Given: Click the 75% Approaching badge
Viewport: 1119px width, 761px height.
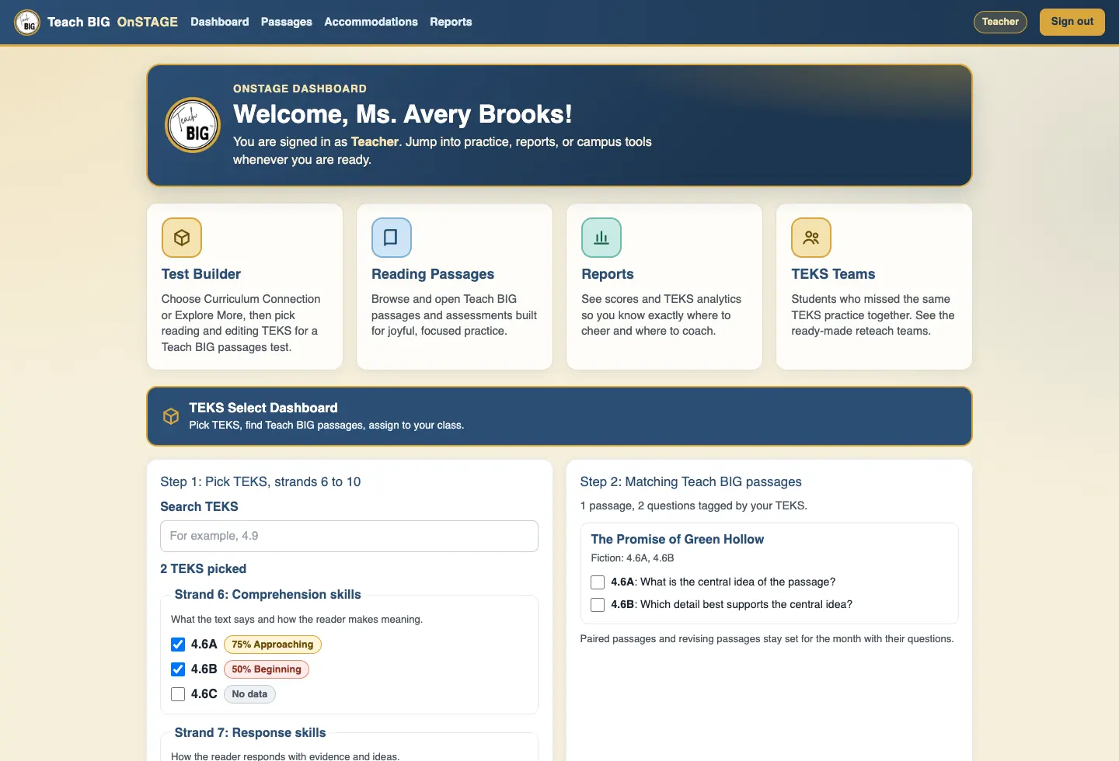Looking at the screenshot, I should click(x=273, y=645).
